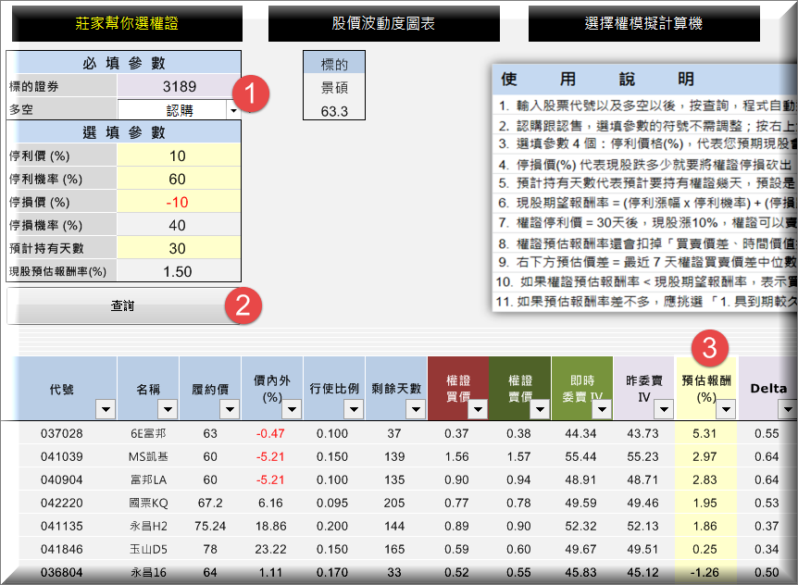Click warrant code 041846
The height and width of the screenshot is (585, 798).
pyautogui.click(x=62, y=550)
